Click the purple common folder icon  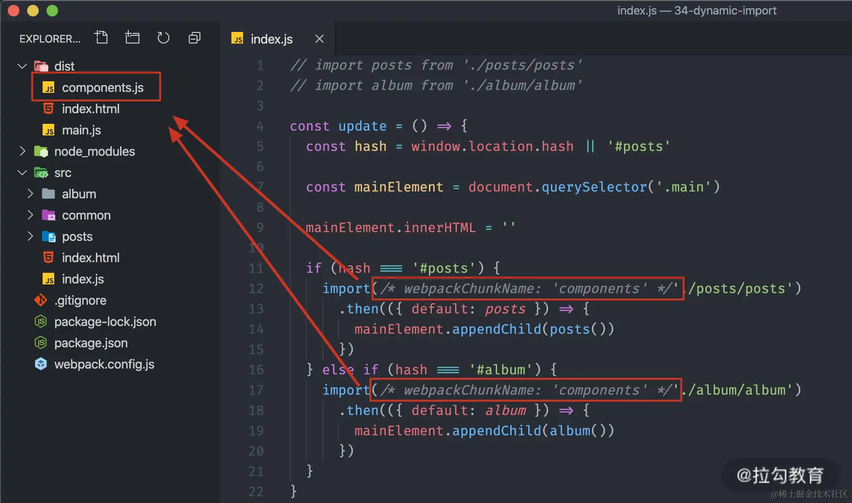(x=48, y=215)
